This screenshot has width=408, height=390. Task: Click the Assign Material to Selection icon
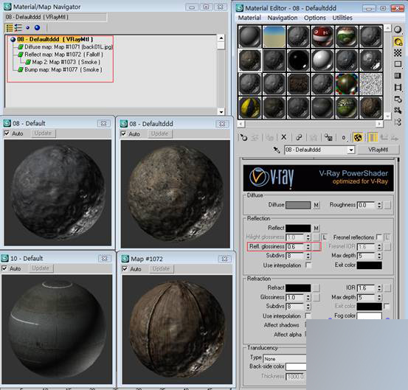coord(269,137)
